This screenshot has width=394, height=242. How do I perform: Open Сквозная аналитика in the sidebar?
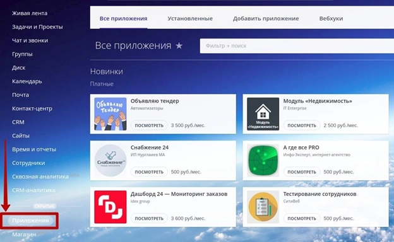point(40,176)
